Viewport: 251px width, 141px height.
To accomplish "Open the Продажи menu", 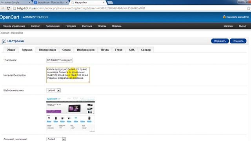I will [71, 26].
